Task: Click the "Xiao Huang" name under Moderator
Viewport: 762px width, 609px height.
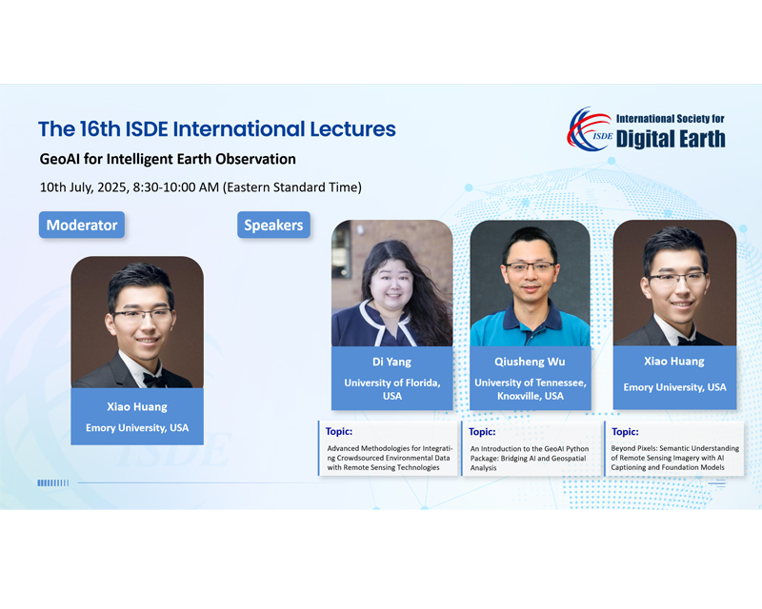Action: [137, 407]
